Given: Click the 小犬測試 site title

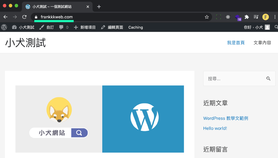Looking at the screenshot, I should point(26,43).
